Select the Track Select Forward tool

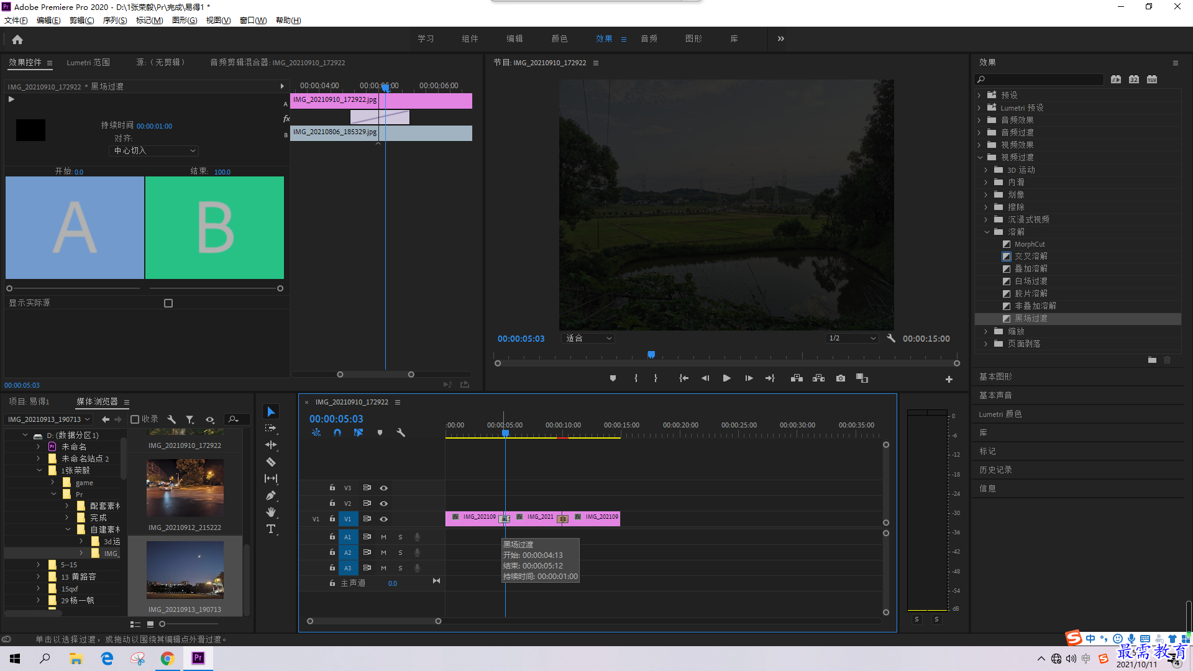point(271,429)
